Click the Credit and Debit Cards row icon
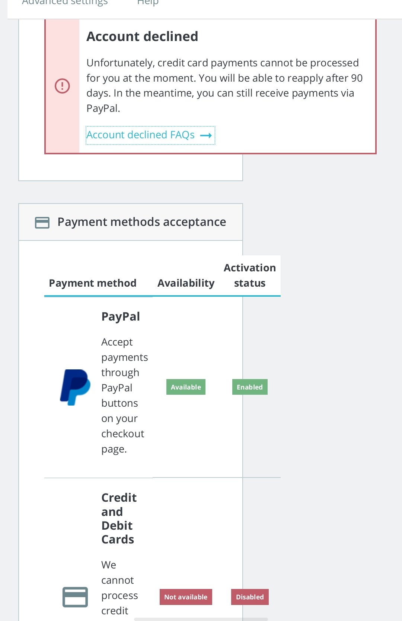 click(x=75, y=597)
